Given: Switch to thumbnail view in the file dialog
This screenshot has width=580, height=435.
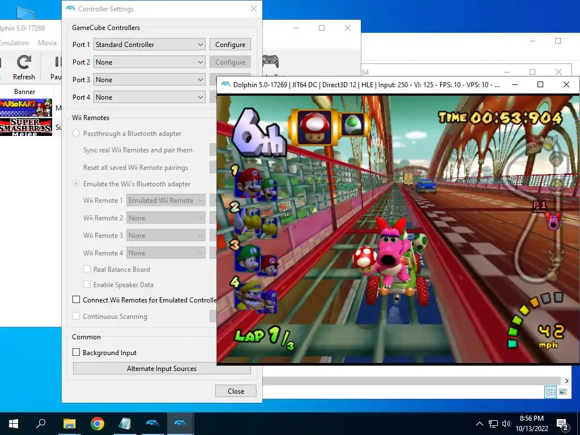Looking at the screenshot, I should [563, 392].
